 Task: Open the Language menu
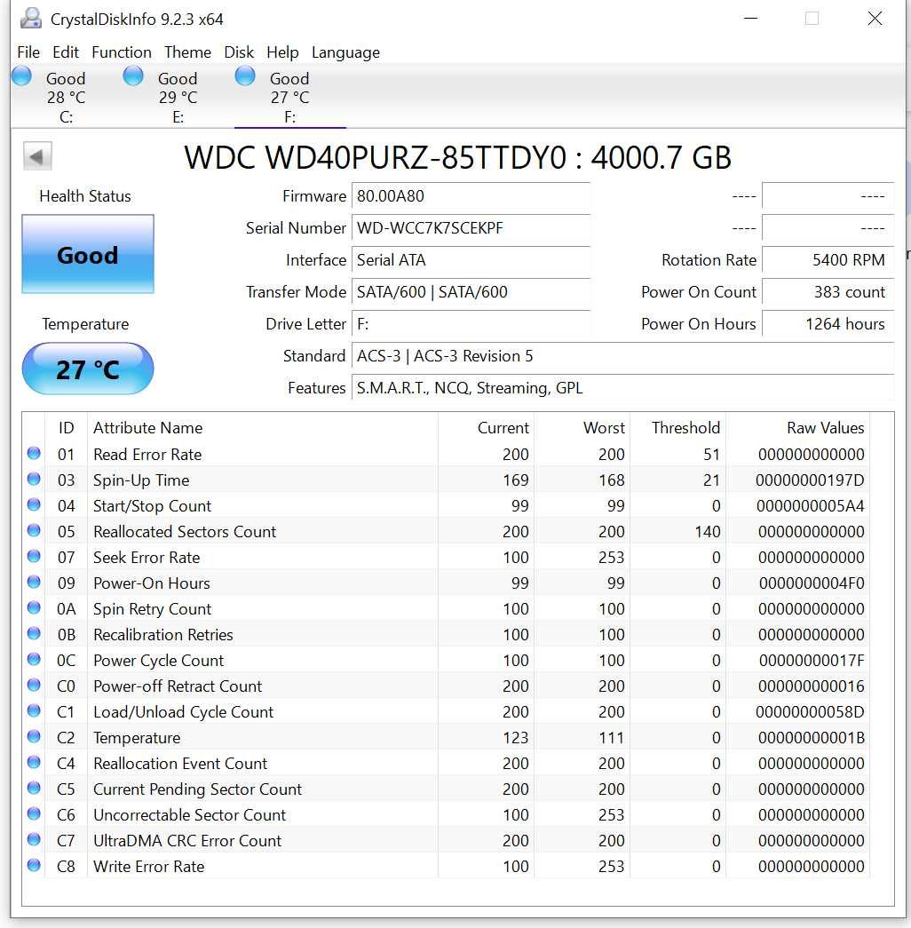click(x=345, y=52)
